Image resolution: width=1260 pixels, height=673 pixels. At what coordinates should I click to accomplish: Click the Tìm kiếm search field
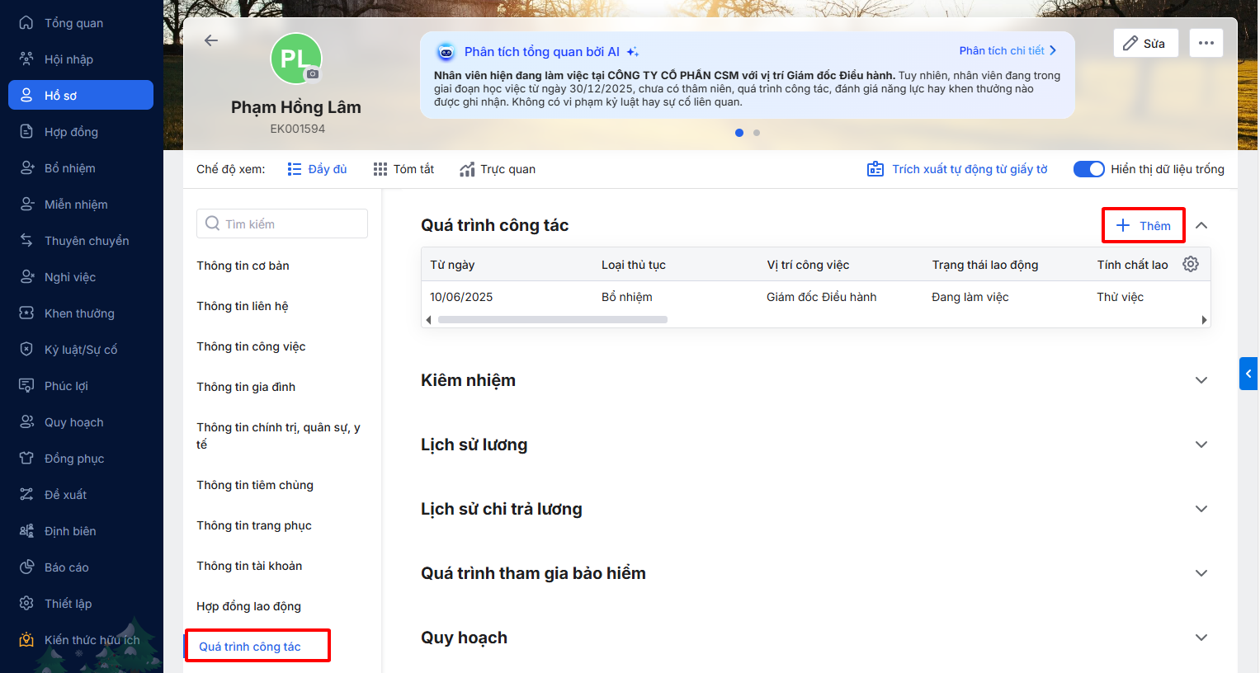click(x=282, y=224)
